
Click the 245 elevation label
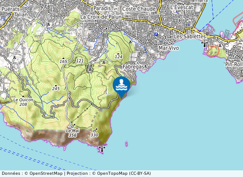point(56,88)
